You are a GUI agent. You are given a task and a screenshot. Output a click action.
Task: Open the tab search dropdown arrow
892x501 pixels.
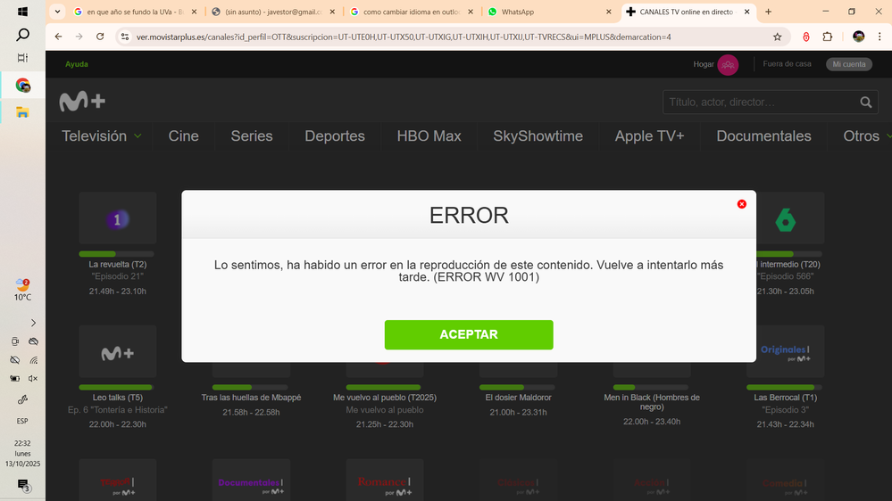(x=58, y=12)
